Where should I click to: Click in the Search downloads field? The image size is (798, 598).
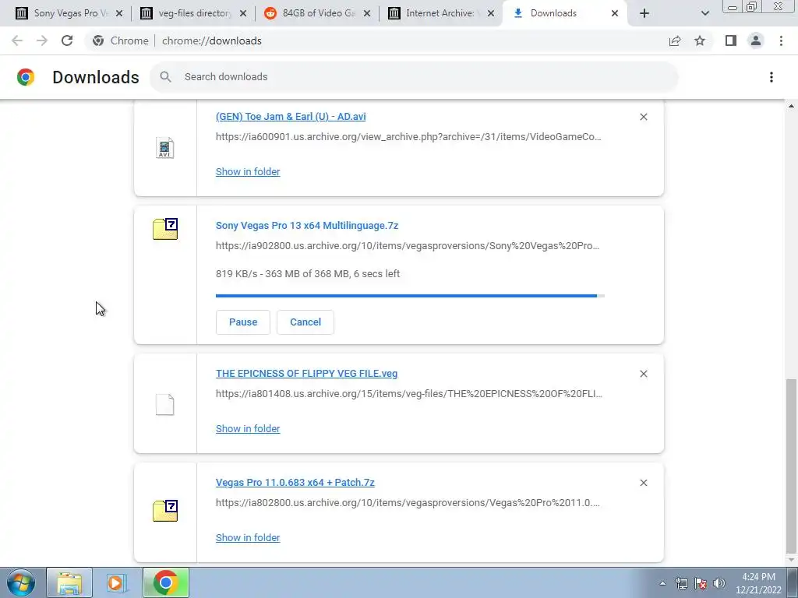tap(414, 77)
